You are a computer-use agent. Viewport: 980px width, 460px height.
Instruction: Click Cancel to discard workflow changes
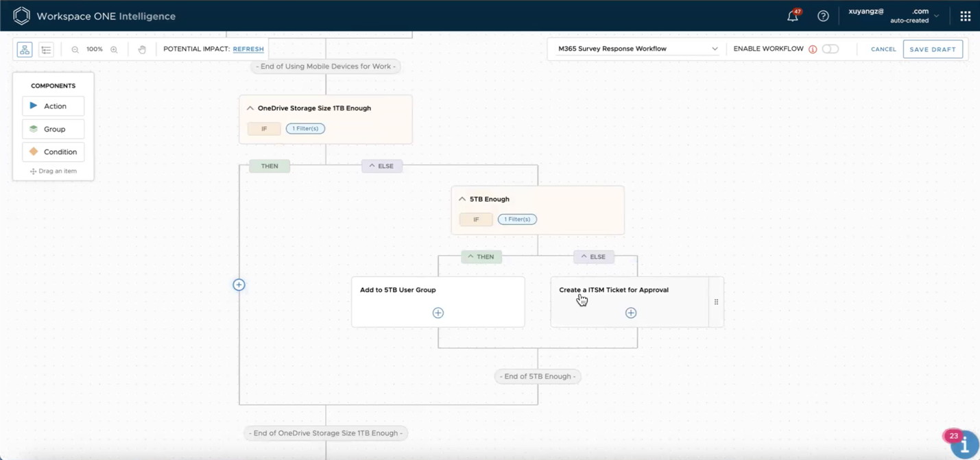coord(883,49)
